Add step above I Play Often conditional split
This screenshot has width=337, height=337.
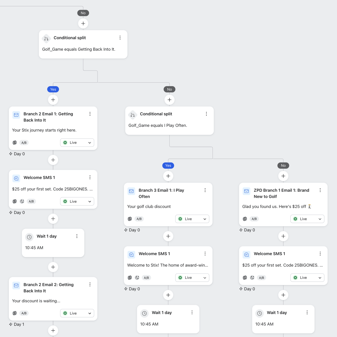click(169, 100)
